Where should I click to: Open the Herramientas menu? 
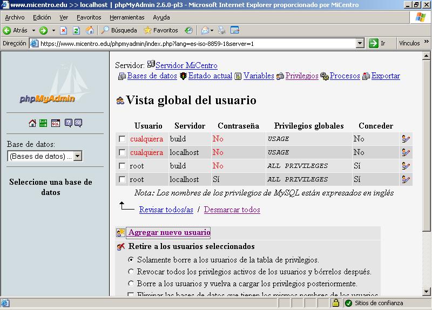click(127, 17)
